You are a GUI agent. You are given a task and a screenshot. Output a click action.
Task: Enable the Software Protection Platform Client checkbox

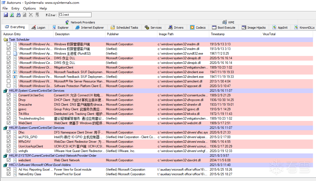pyautogui.click(x=8, y=86)
